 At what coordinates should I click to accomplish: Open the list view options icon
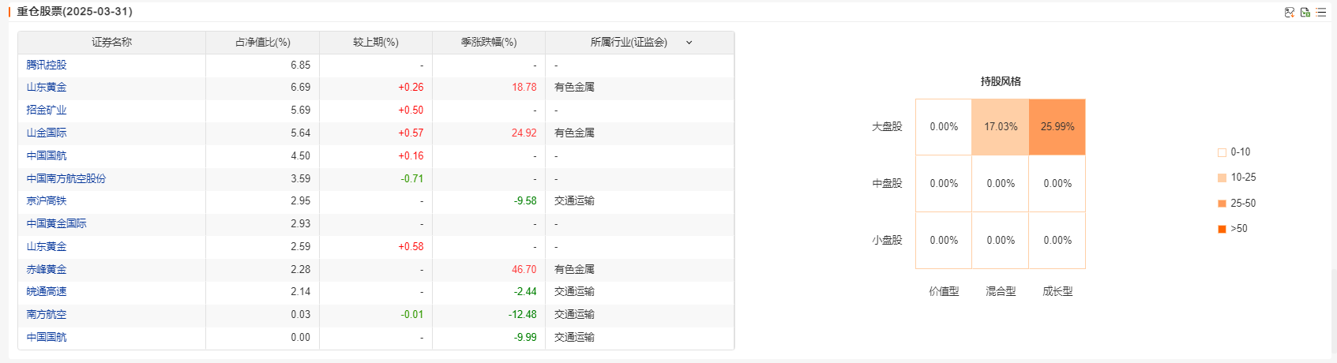(1321, 12)
